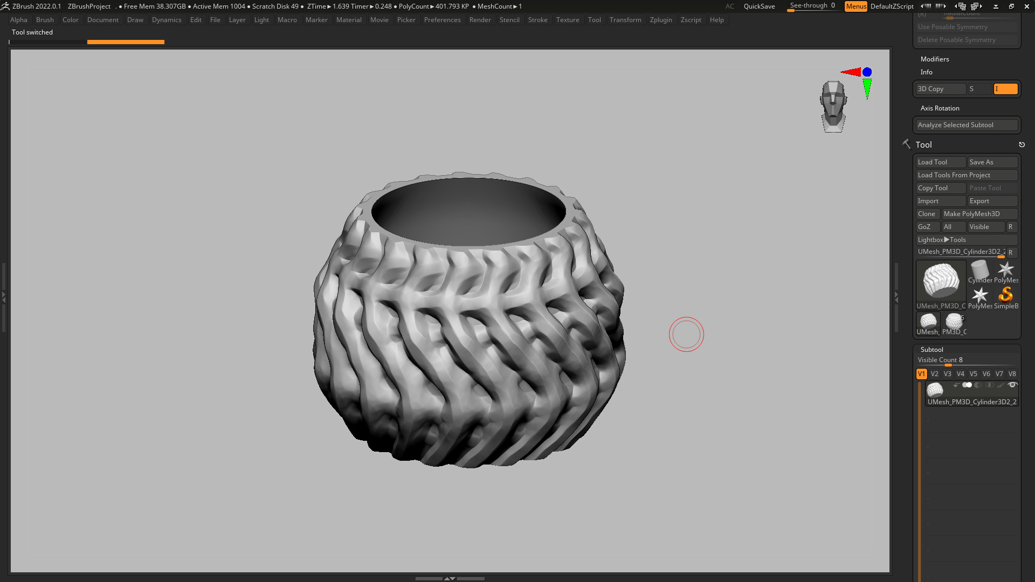Click the Tool palette dock/refresh icon
The width and height of the screenshot is (1035, 582).
tap(1022, 144)
